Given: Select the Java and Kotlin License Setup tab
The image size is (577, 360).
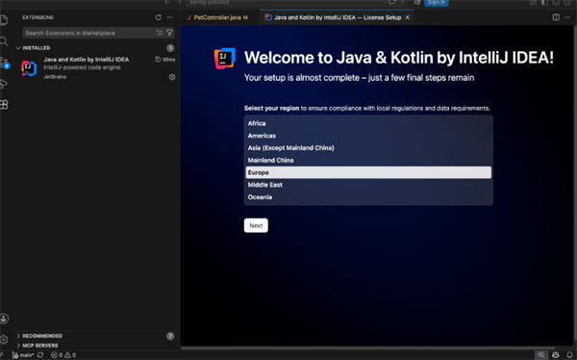Looking at the screenshot, I should click(x=338, y=17).
